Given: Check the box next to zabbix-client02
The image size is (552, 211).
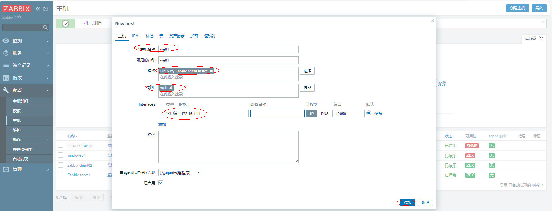Looking at the screenshot, I should click(x=61, y=165).
